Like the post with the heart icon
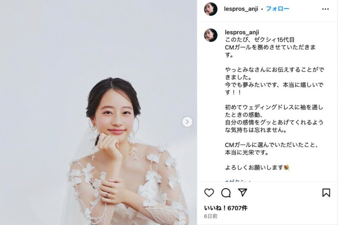The image size is (338, 225). (x=209, y=193)
